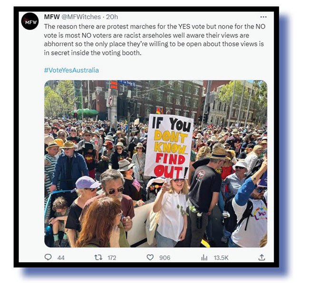
Task: Click the MFW display name
Action: click(52, 17)
